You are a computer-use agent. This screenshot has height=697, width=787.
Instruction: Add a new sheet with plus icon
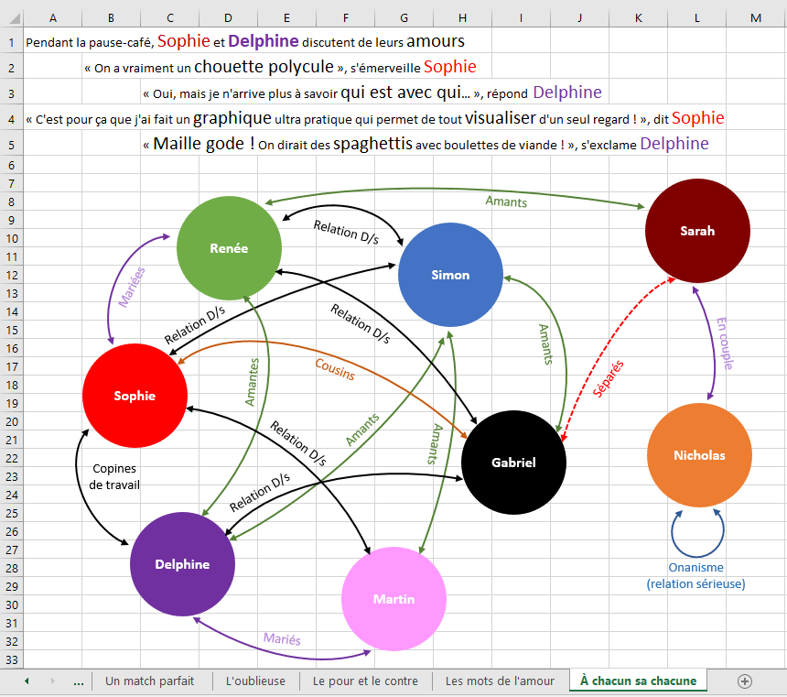pos(745,681)
